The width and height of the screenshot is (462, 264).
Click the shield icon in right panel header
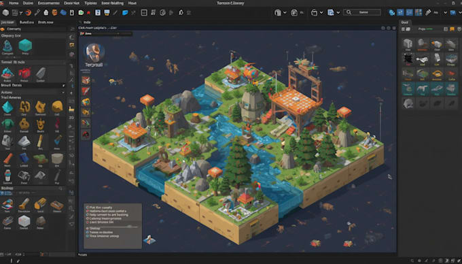[459, 29]
